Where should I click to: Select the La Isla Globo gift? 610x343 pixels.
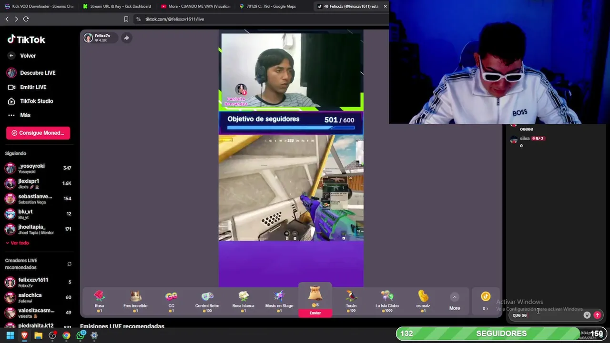pyautogui.click(x=387, y=302)
